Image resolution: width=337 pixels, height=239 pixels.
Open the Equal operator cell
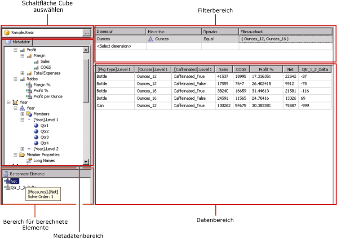pos(220,39)
